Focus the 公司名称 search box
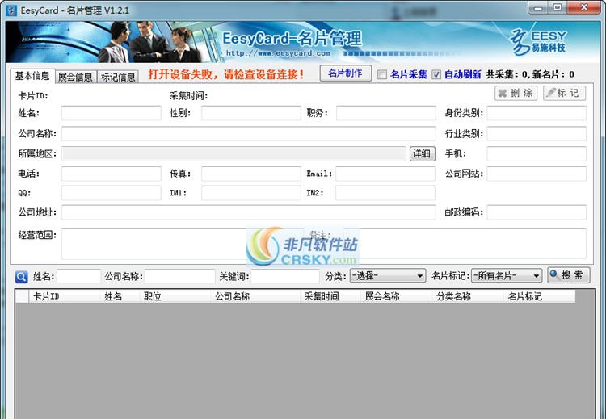606x419 pixels. (x=179, y=276)
